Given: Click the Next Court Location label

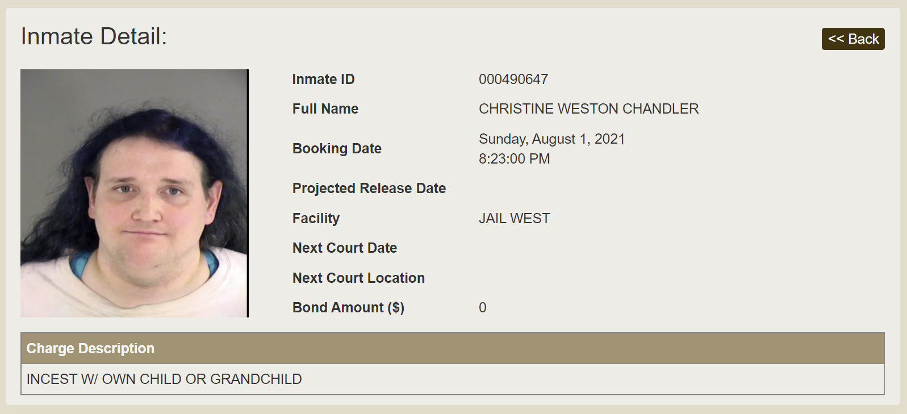Looking at the screenshot, I should tap(358, 278).
